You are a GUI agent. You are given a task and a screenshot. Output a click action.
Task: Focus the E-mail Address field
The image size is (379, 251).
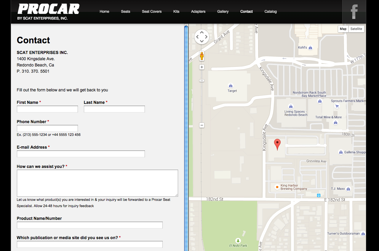(x=81, y=154)
